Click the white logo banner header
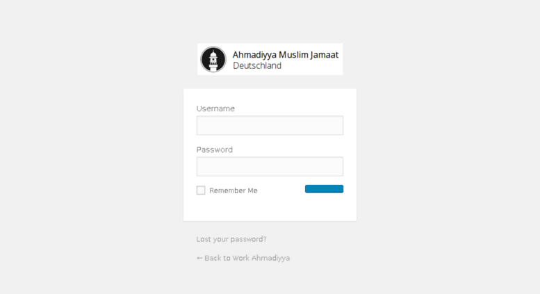Viewport: 540px width, 294px height. tap(270, 59)
